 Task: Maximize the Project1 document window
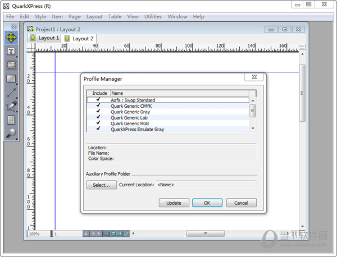click(285, 29)
